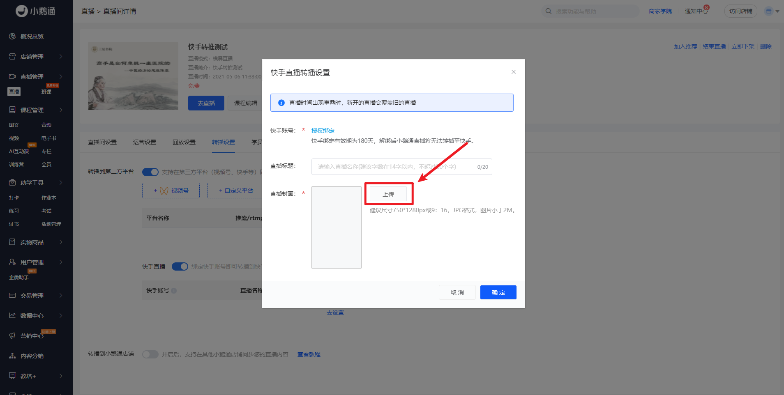The height and width of the screenshot is (395, 784).
Task: Close the 快手直播转播设置 dialog
Action: pyautogui.click(x=514, y=72)
